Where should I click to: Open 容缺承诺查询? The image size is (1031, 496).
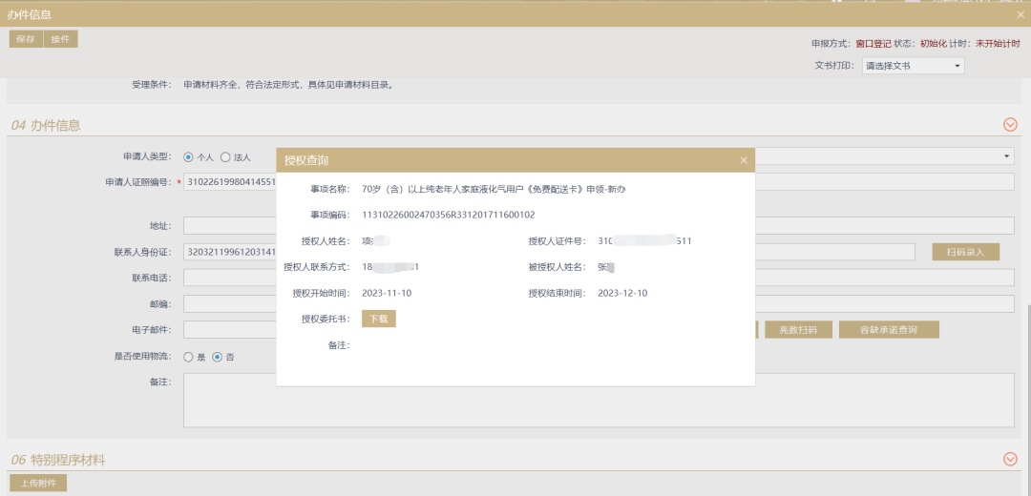tap(888, 330)
